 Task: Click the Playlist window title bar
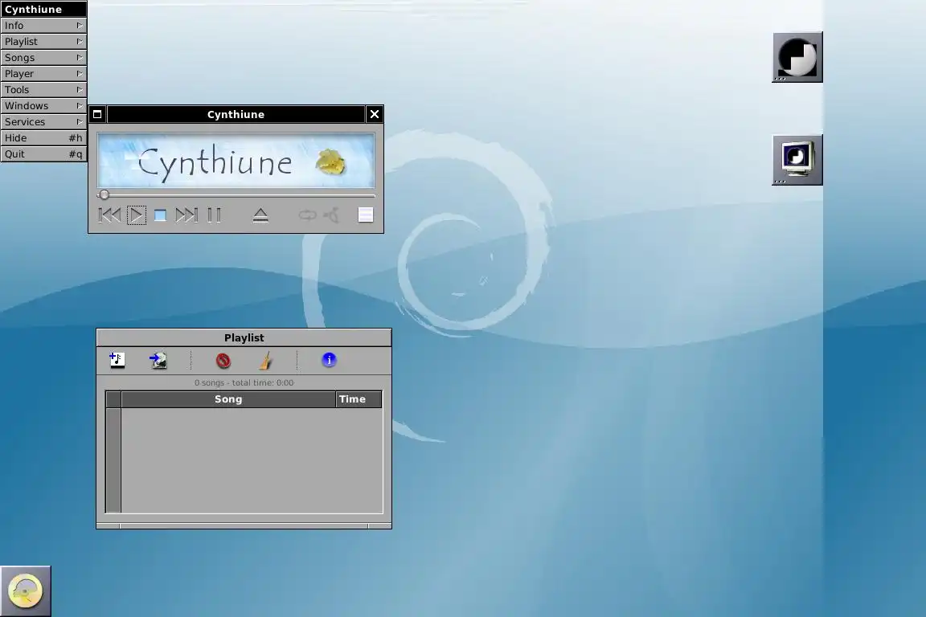coord(244,337)
